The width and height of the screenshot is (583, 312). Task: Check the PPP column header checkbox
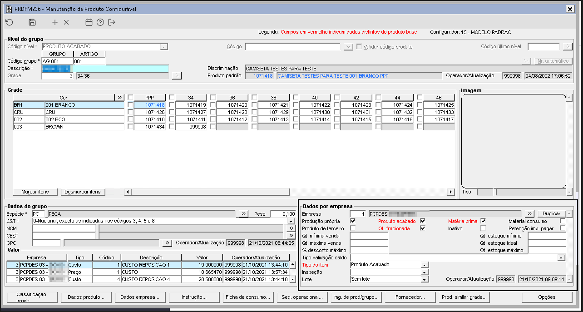130,97
